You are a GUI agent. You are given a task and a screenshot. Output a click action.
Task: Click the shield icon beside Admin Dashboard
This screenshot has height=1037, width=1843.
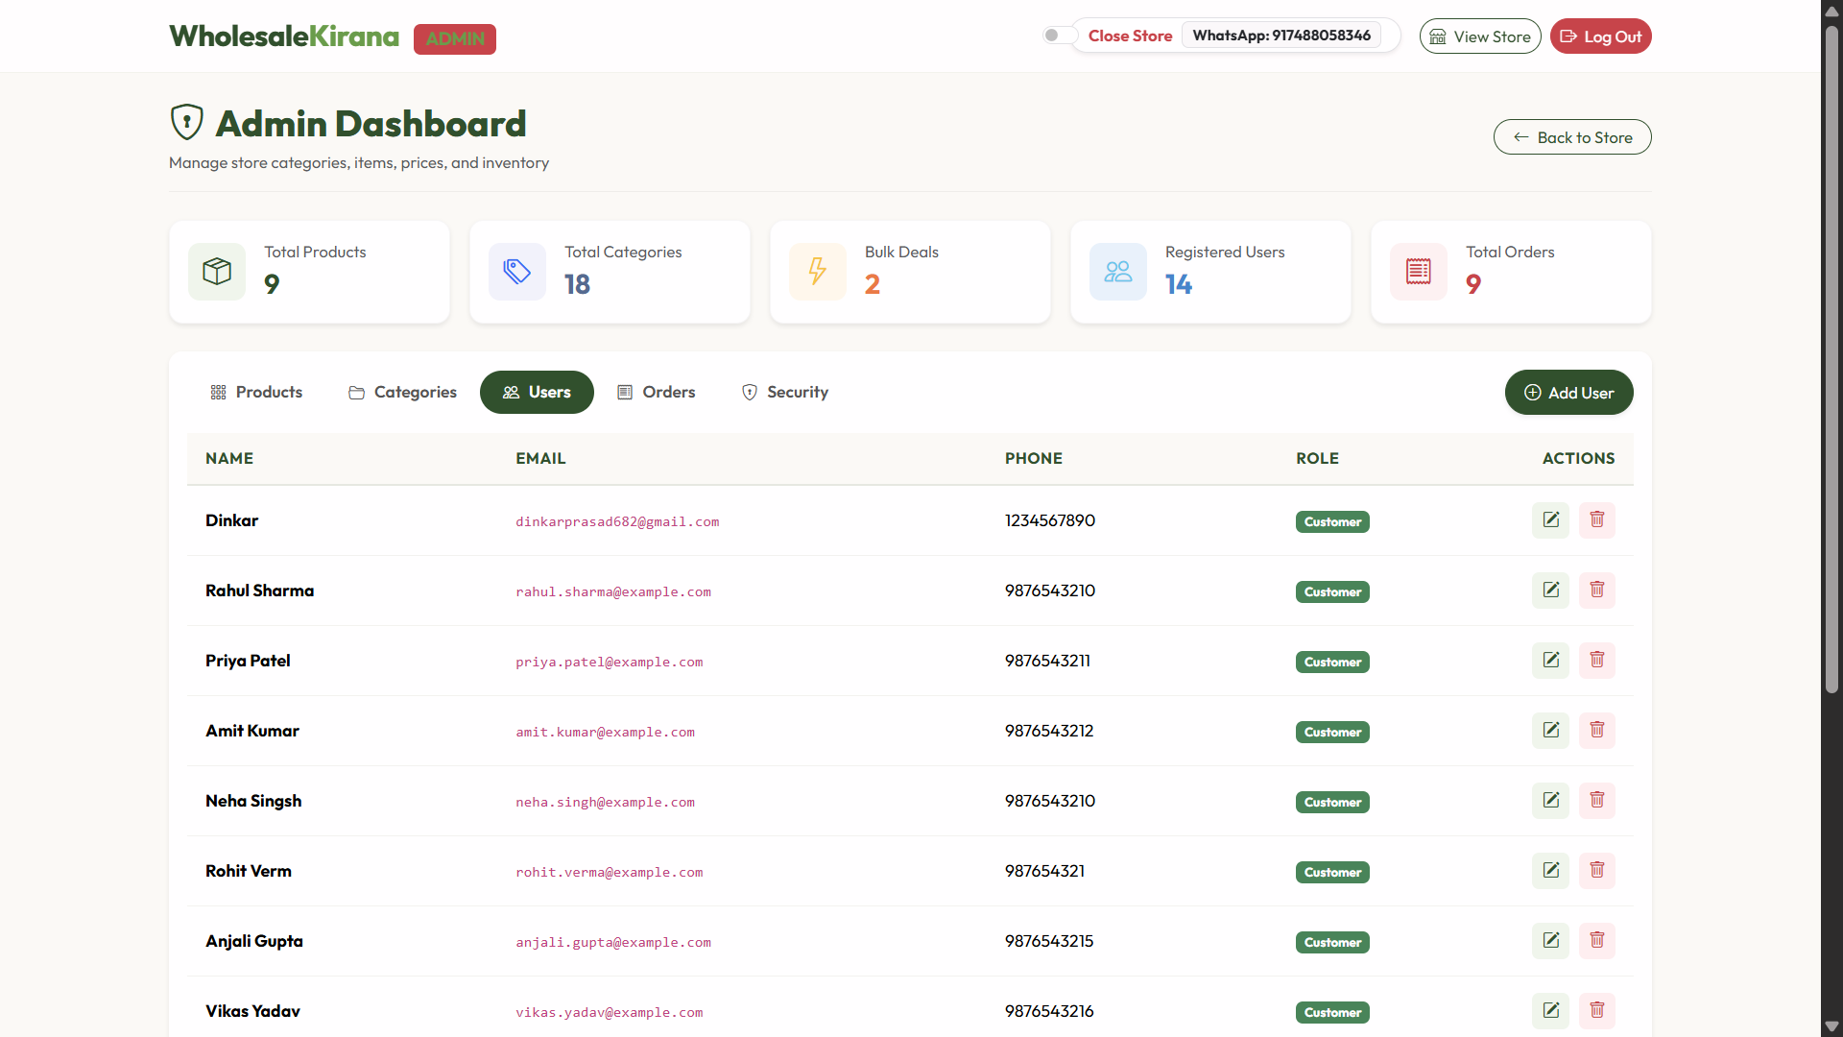[187, 123]
